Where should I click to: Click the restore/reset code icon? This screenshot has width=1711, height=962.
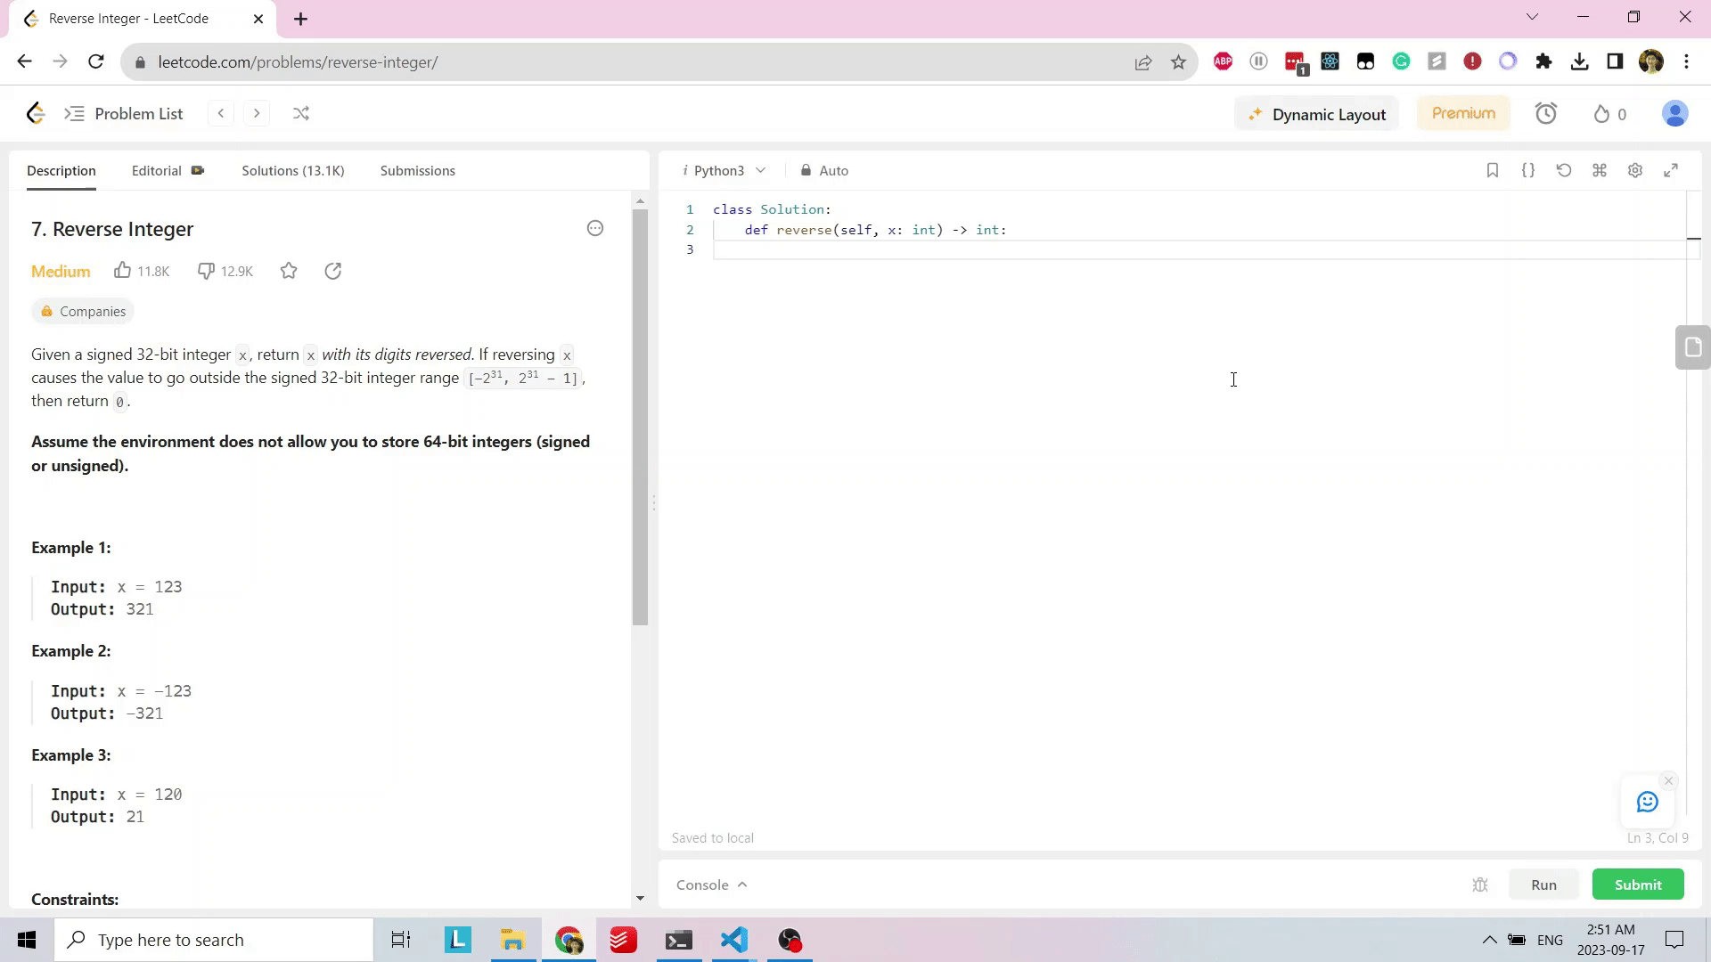[1565, 170]
